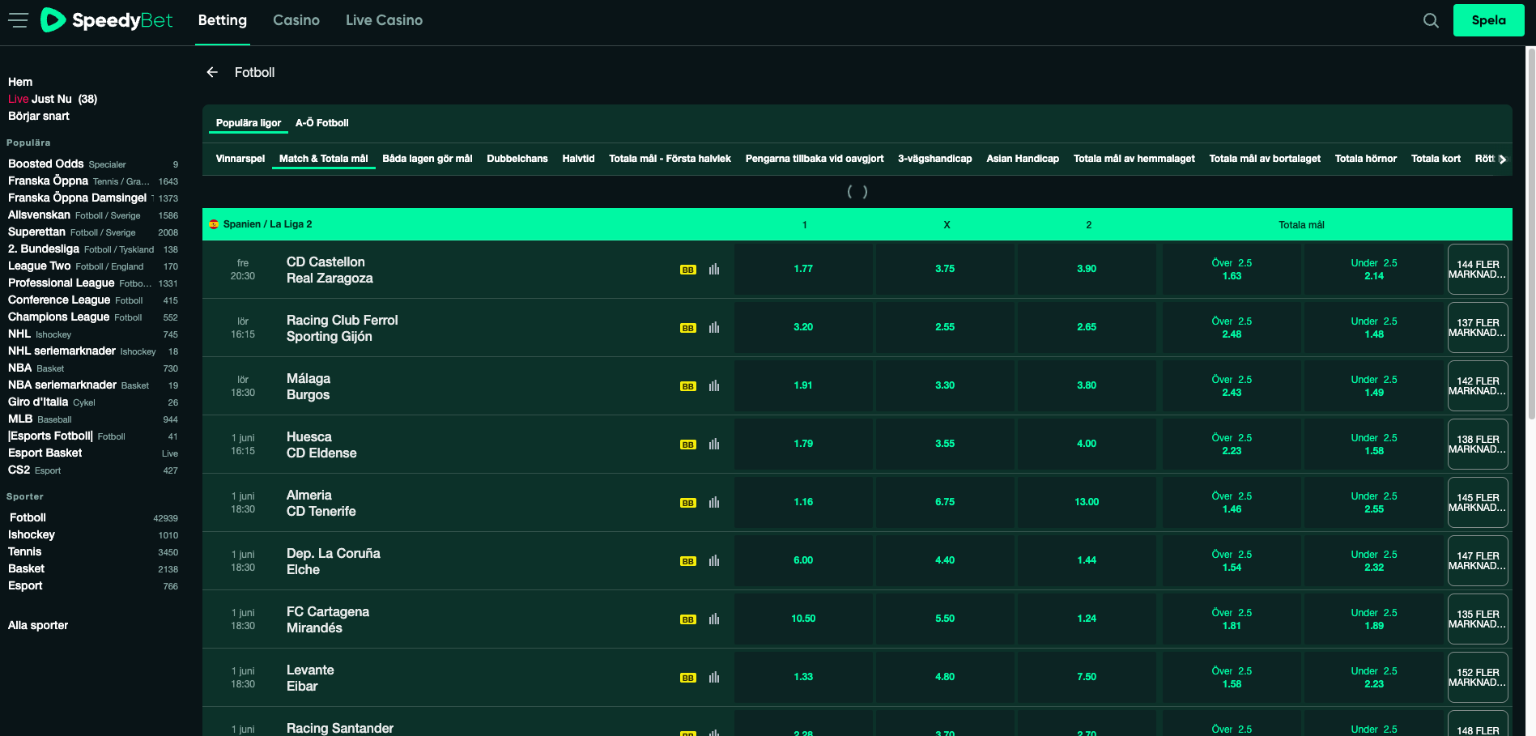This screenshot has width=1536, height=736.
Task: Click BB icon for Levante vs Eibar
Action: tap(687, 678)
